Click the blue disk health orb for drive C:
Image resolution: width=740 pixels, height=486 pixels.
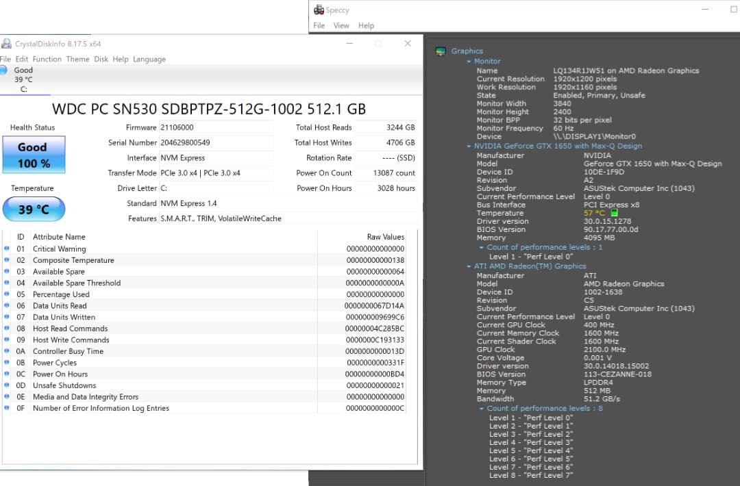click(4, 70)
